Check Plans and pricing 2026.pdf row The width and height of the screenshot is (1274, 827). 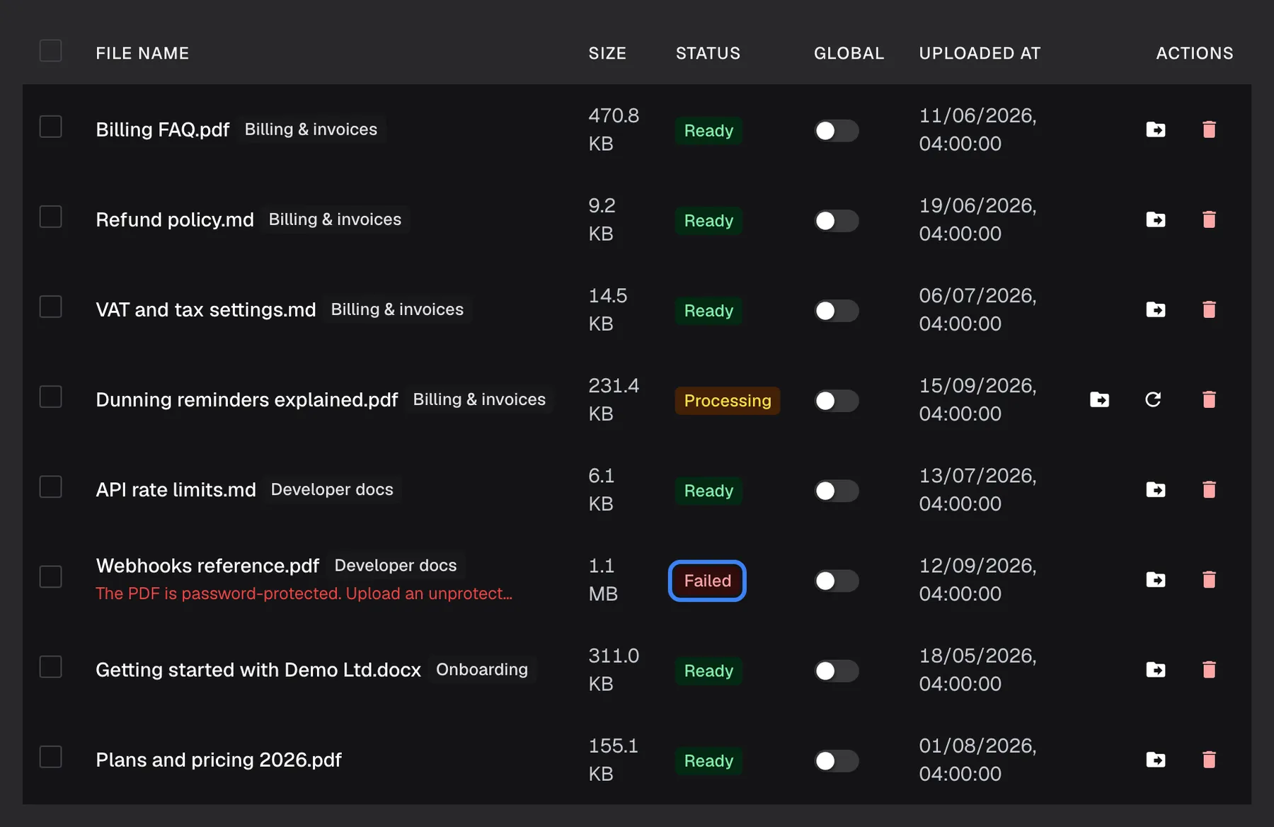pos(50,757)
